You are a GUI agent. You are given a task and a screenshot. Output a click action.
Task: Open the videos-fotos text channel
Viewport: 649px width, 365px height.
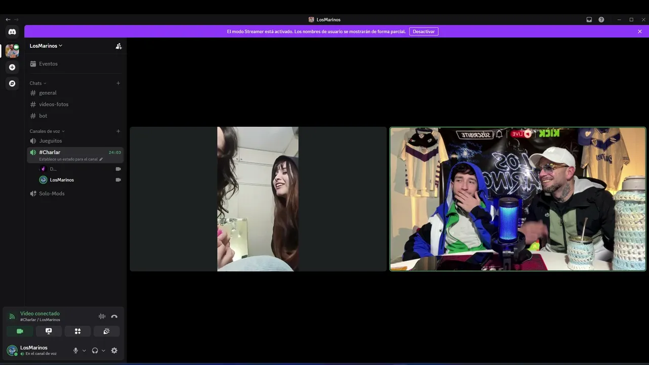pos(76,104)
